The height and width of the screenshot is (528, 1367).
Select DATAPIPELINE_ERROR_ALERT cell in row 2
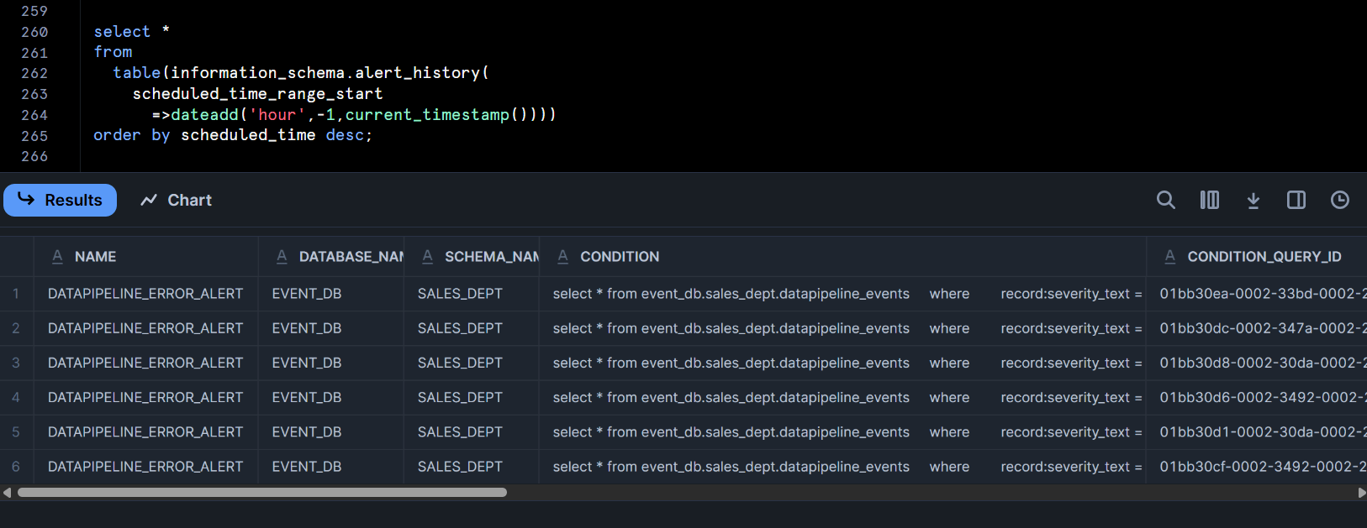pyautogui.click(x=145, y=328)
